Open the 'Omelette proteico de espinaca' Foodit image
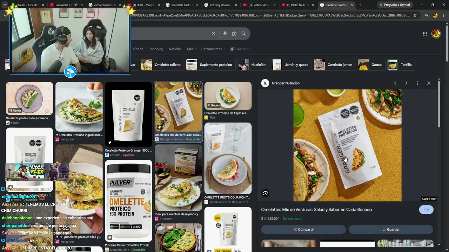 point(29,98)
